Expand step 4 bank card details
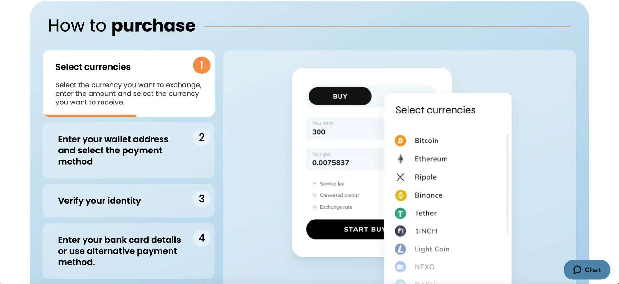This screenshot has height=284, width=619. [x=128, y=251]
